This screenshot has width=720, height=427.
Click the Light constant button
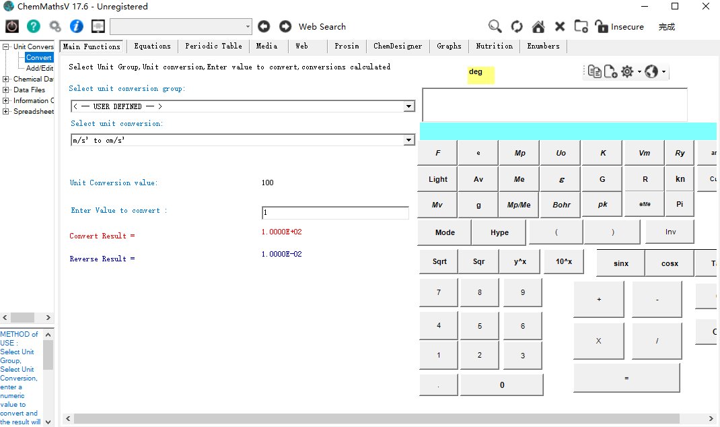437,179
